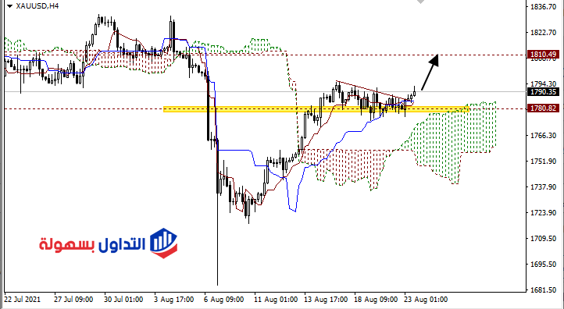
Task: Click the 22 Jul 2021 date label
Action: [x=23, y=300]
